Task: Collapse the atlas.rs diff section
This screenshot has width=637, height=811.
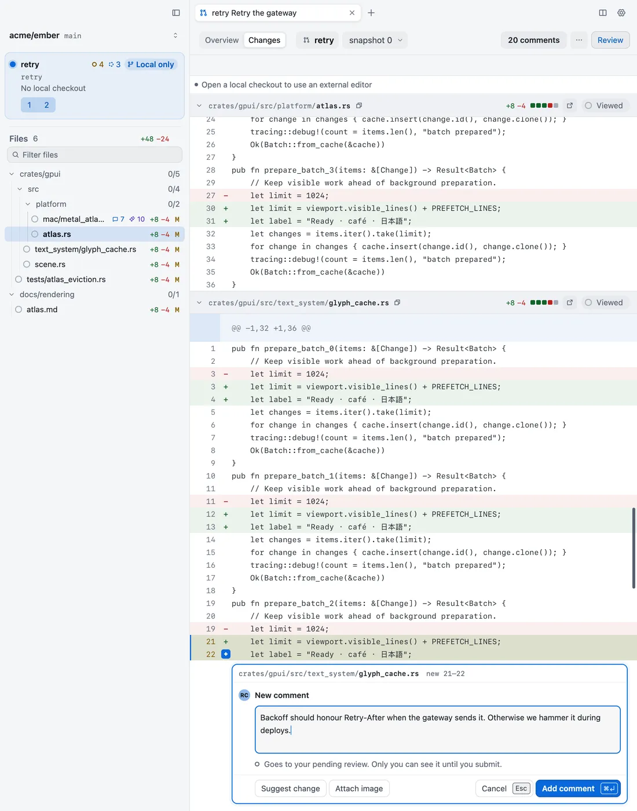Action: pyautogui.click(x=199, y=105)
